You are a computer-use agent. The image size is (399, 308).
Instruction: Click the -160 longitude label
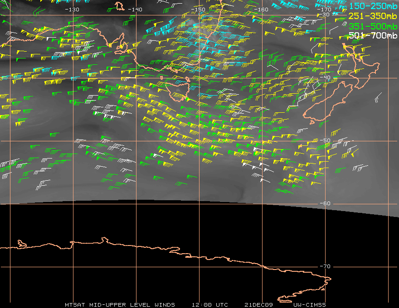262,9
